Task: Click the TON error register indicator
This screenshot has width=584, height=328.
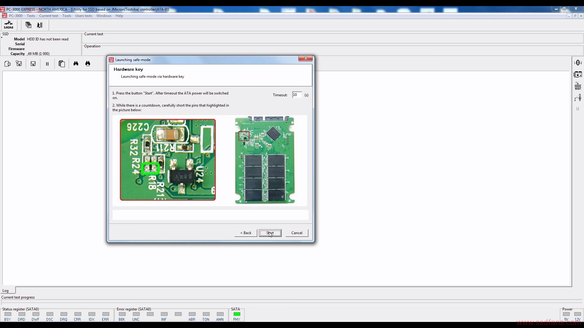Action: click(206, 314)
